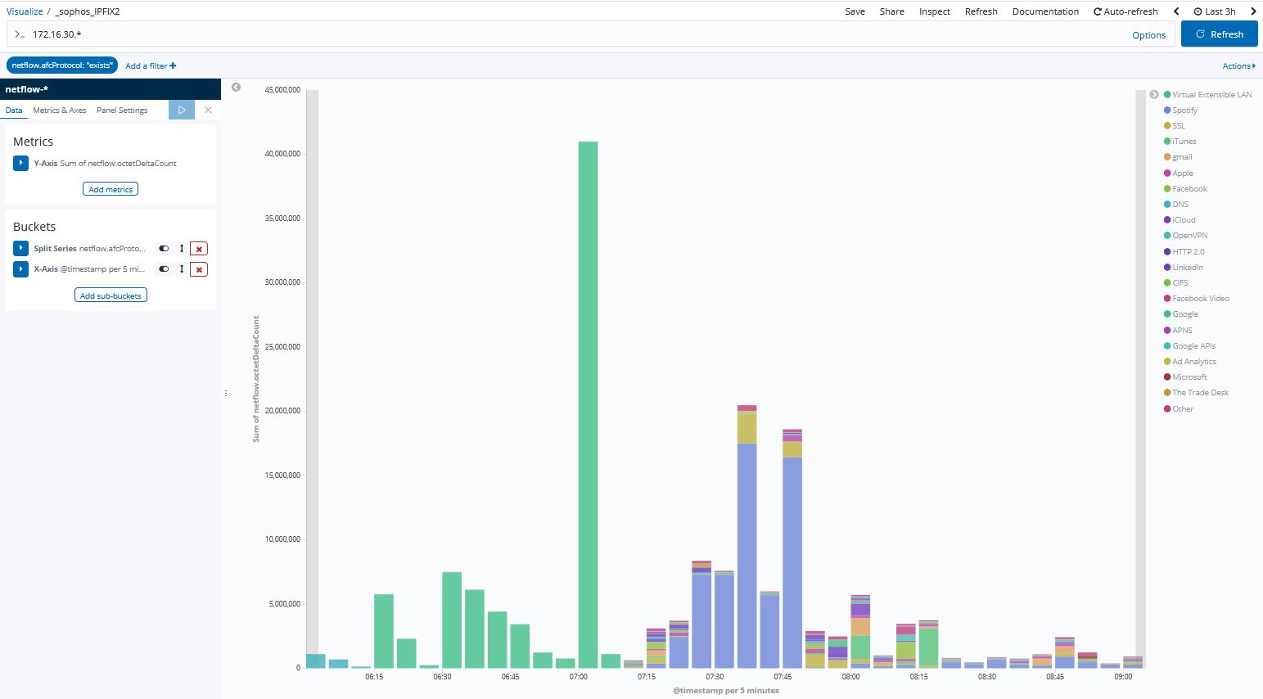Viewport: 1263px width, 699px height.
Task: Remove the Split Series bucket
Action: (198, 249)
